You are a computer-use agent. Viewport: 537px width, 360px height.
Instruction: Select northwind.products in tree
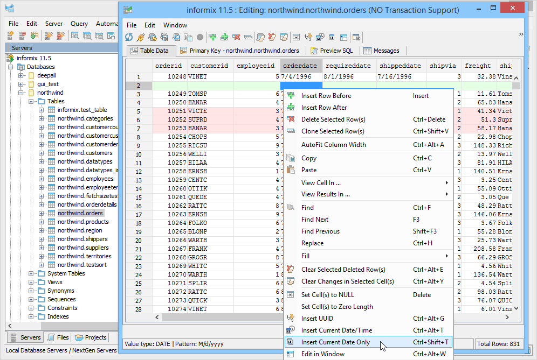tap(83, 222)
